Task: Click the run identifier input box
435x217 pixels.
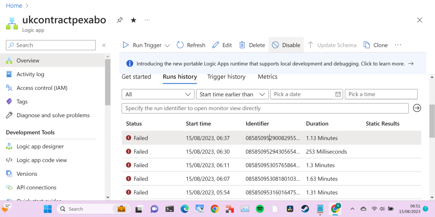Action: pos(265,108)
